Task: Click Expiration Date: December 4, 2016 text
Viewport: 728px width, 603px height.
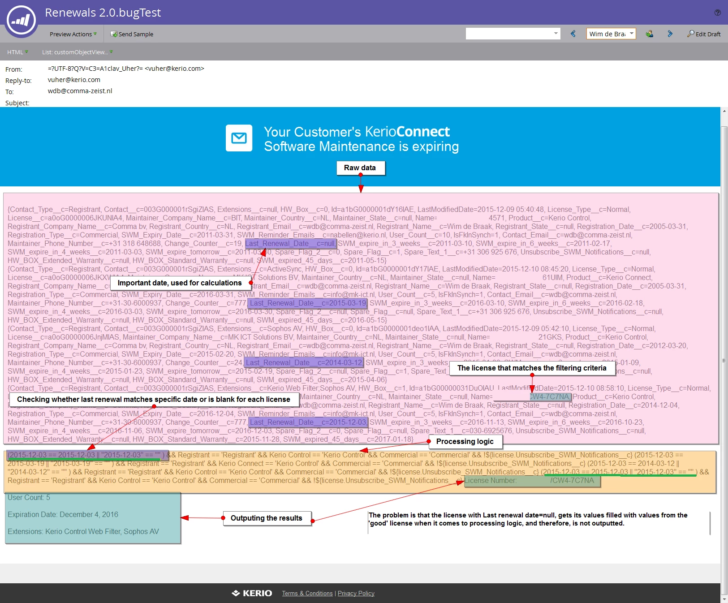Action: pos(63,514)
